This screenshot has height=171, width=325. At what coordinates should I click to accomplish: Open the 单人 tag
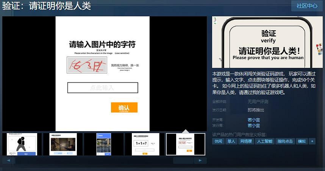point(231,141)
